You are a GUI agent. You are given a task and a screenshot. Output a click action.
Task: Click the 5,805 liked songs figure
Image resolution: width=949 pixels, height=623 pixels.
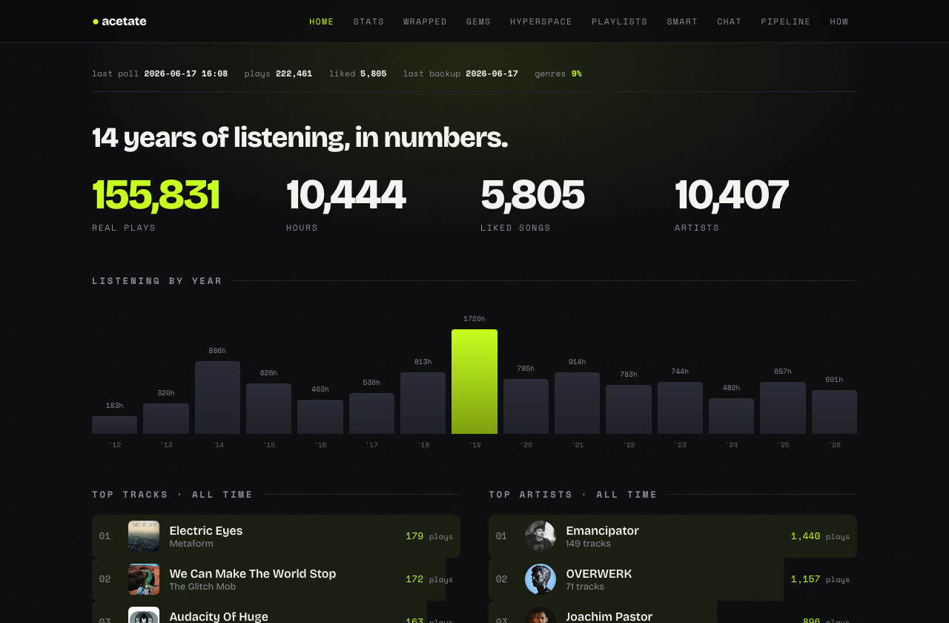(x=532, y=195)
